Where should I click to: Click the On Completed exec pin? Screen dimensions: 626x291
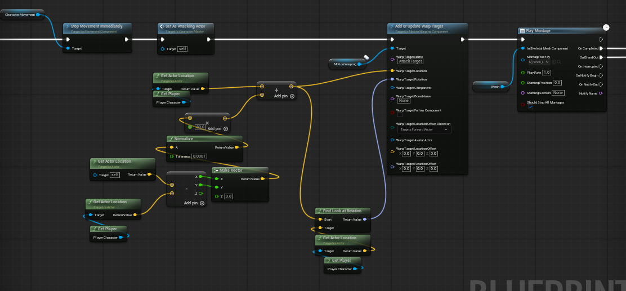(601, 48)
